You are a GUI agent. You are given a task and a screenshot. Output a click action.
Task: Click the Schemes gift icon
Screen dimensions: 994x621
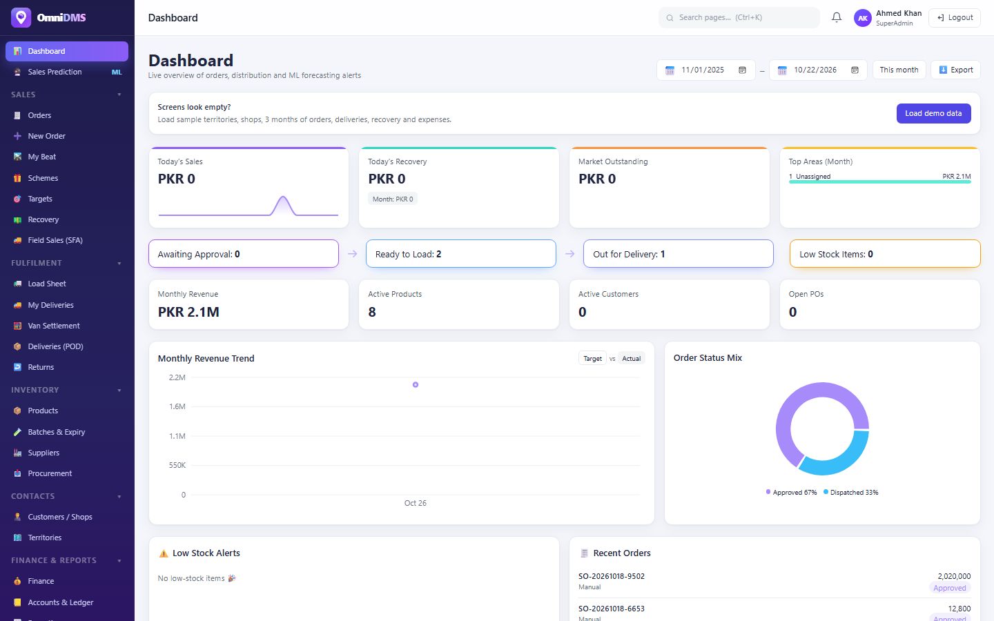click(x=17, y=178)
